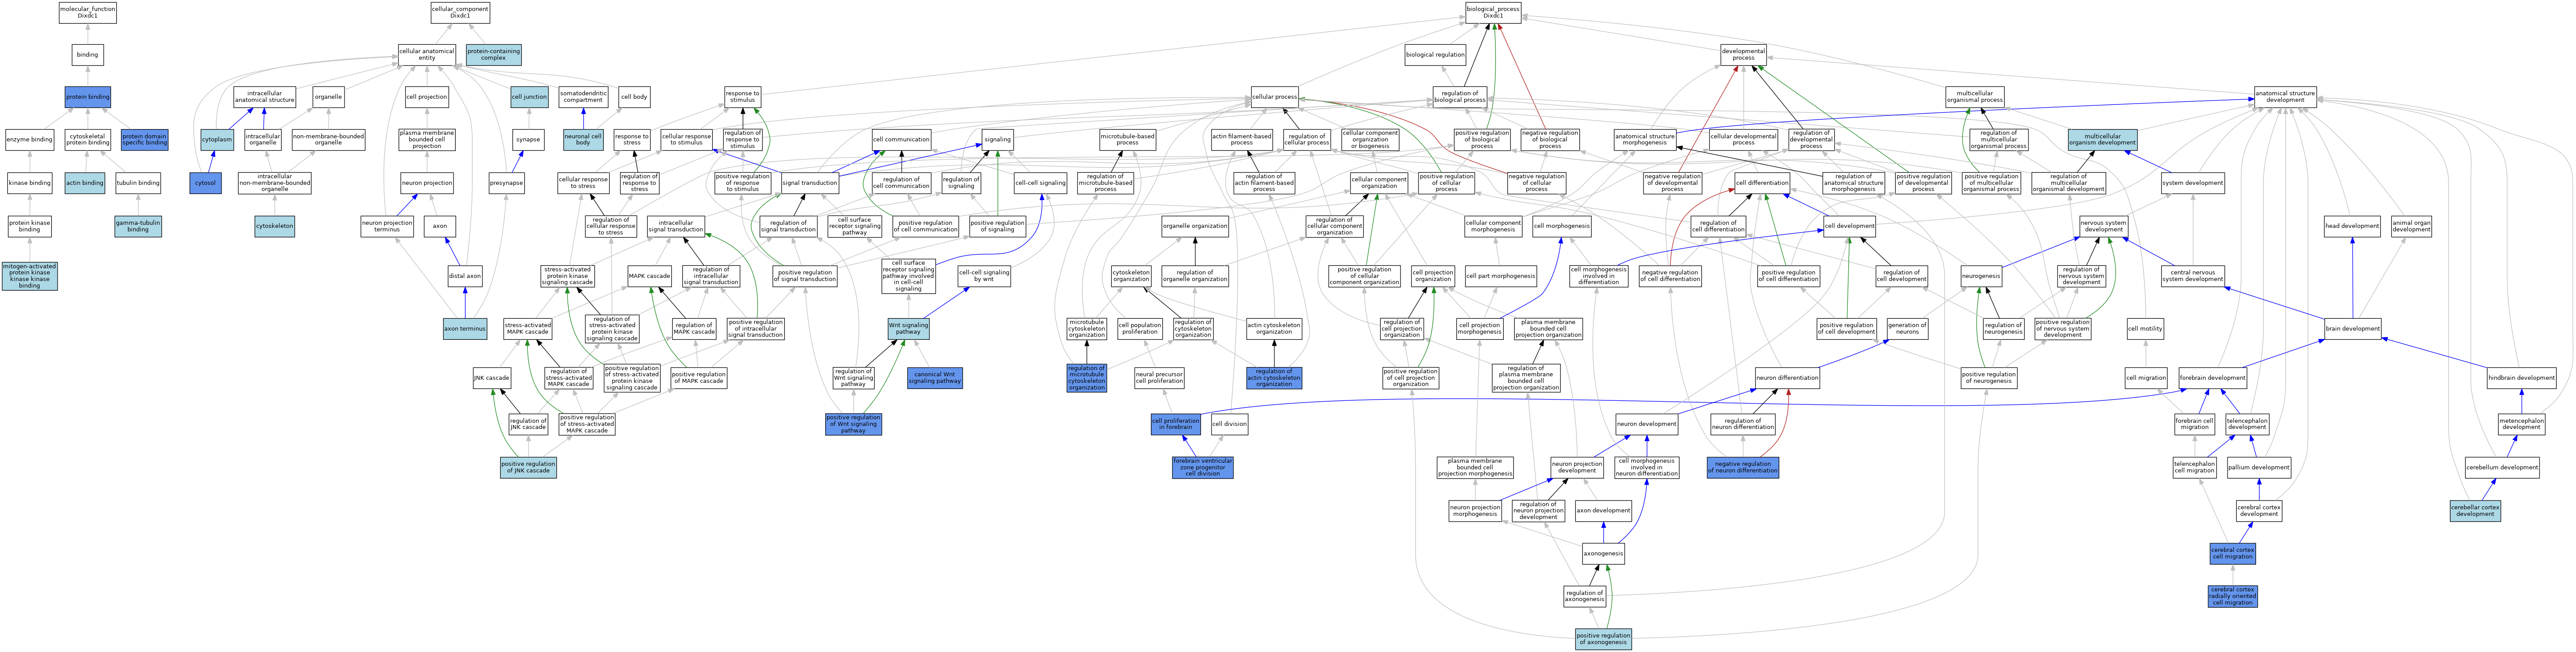Image resolution: width=2576 pixels, height=652 pixels.
Task: Click the blue 'cytosol' node
Action: tap(205, 183)
